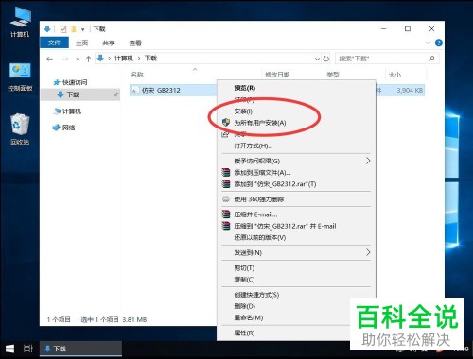This screenshot has height=359, width=473.
Task: Click the Windows Start button
Action: [x=9, y=349]
